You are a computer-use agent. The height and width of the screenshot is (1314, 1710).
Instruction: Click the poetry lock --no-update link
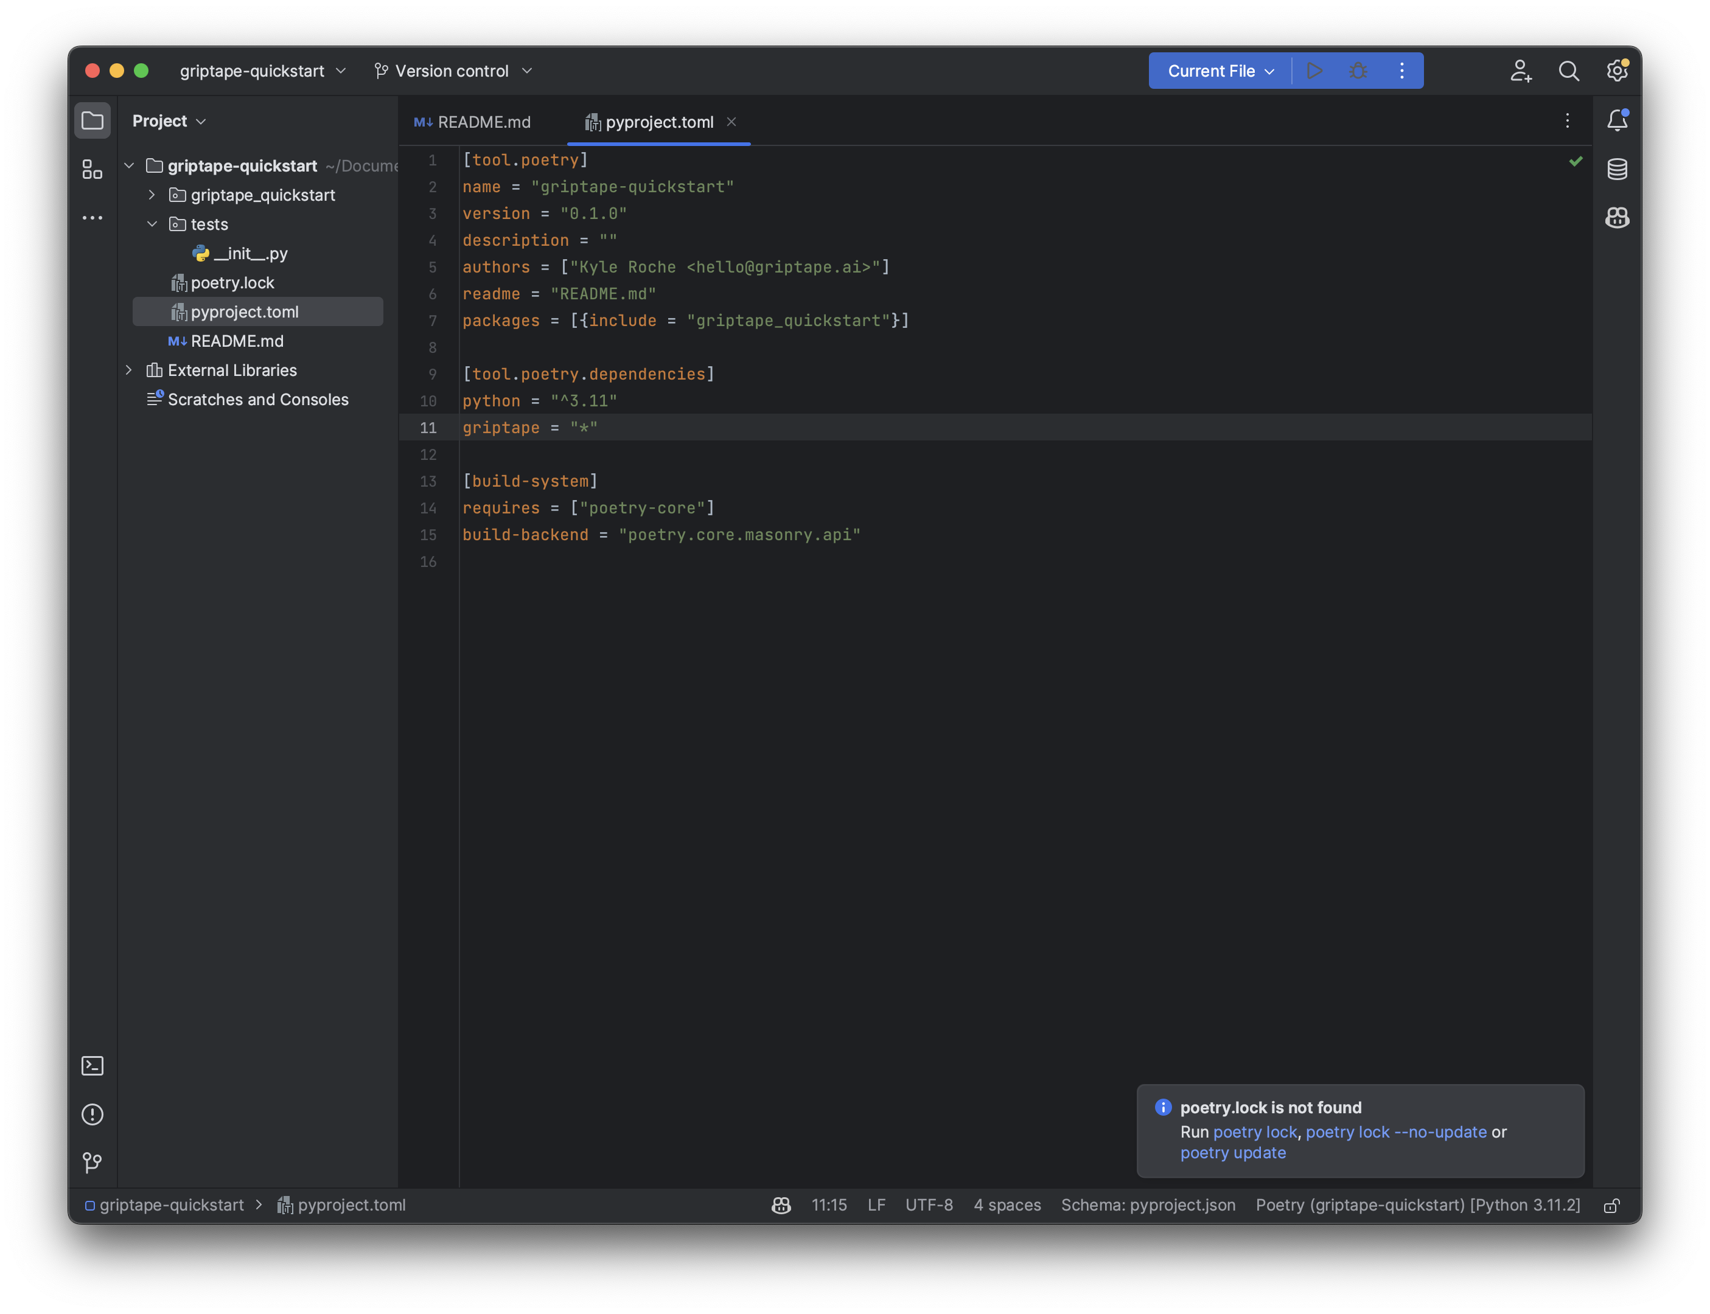tap(1395, 1131)
